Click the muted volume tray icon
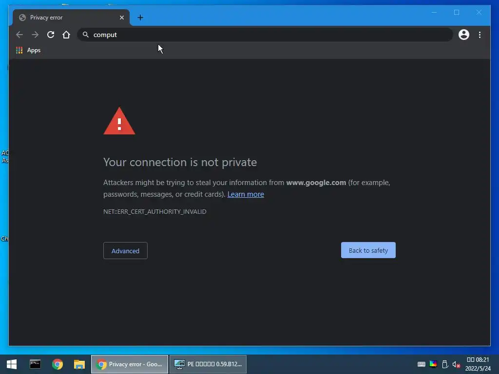Screen dimensions: 499x374 point(456,364)
